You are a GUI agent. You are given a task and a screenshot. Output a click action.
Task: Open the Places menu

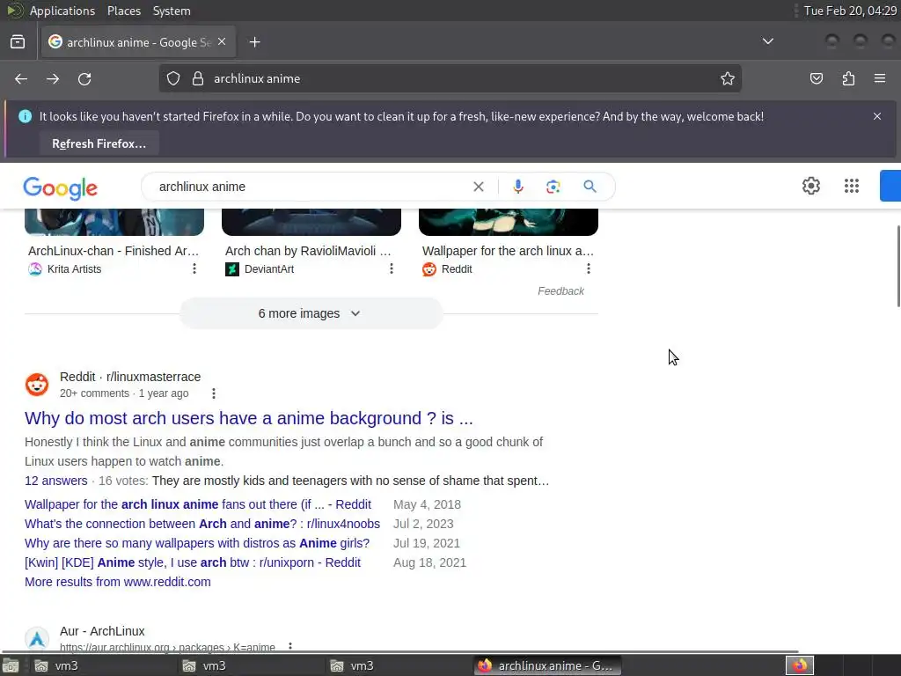click(x=124, y=11)
